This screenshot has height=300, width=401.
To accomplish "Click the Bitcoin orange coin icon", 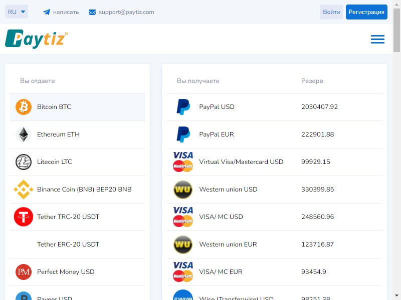I will [24, 107].
